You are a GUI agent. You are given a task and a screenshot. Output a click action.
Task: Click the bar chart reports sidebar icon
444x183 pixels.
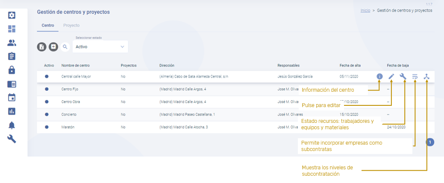[x=12, y=111]
